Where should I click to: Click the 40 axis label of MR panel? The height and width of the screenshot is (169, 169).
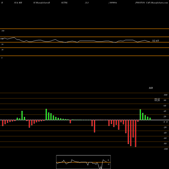click(165, 111)
